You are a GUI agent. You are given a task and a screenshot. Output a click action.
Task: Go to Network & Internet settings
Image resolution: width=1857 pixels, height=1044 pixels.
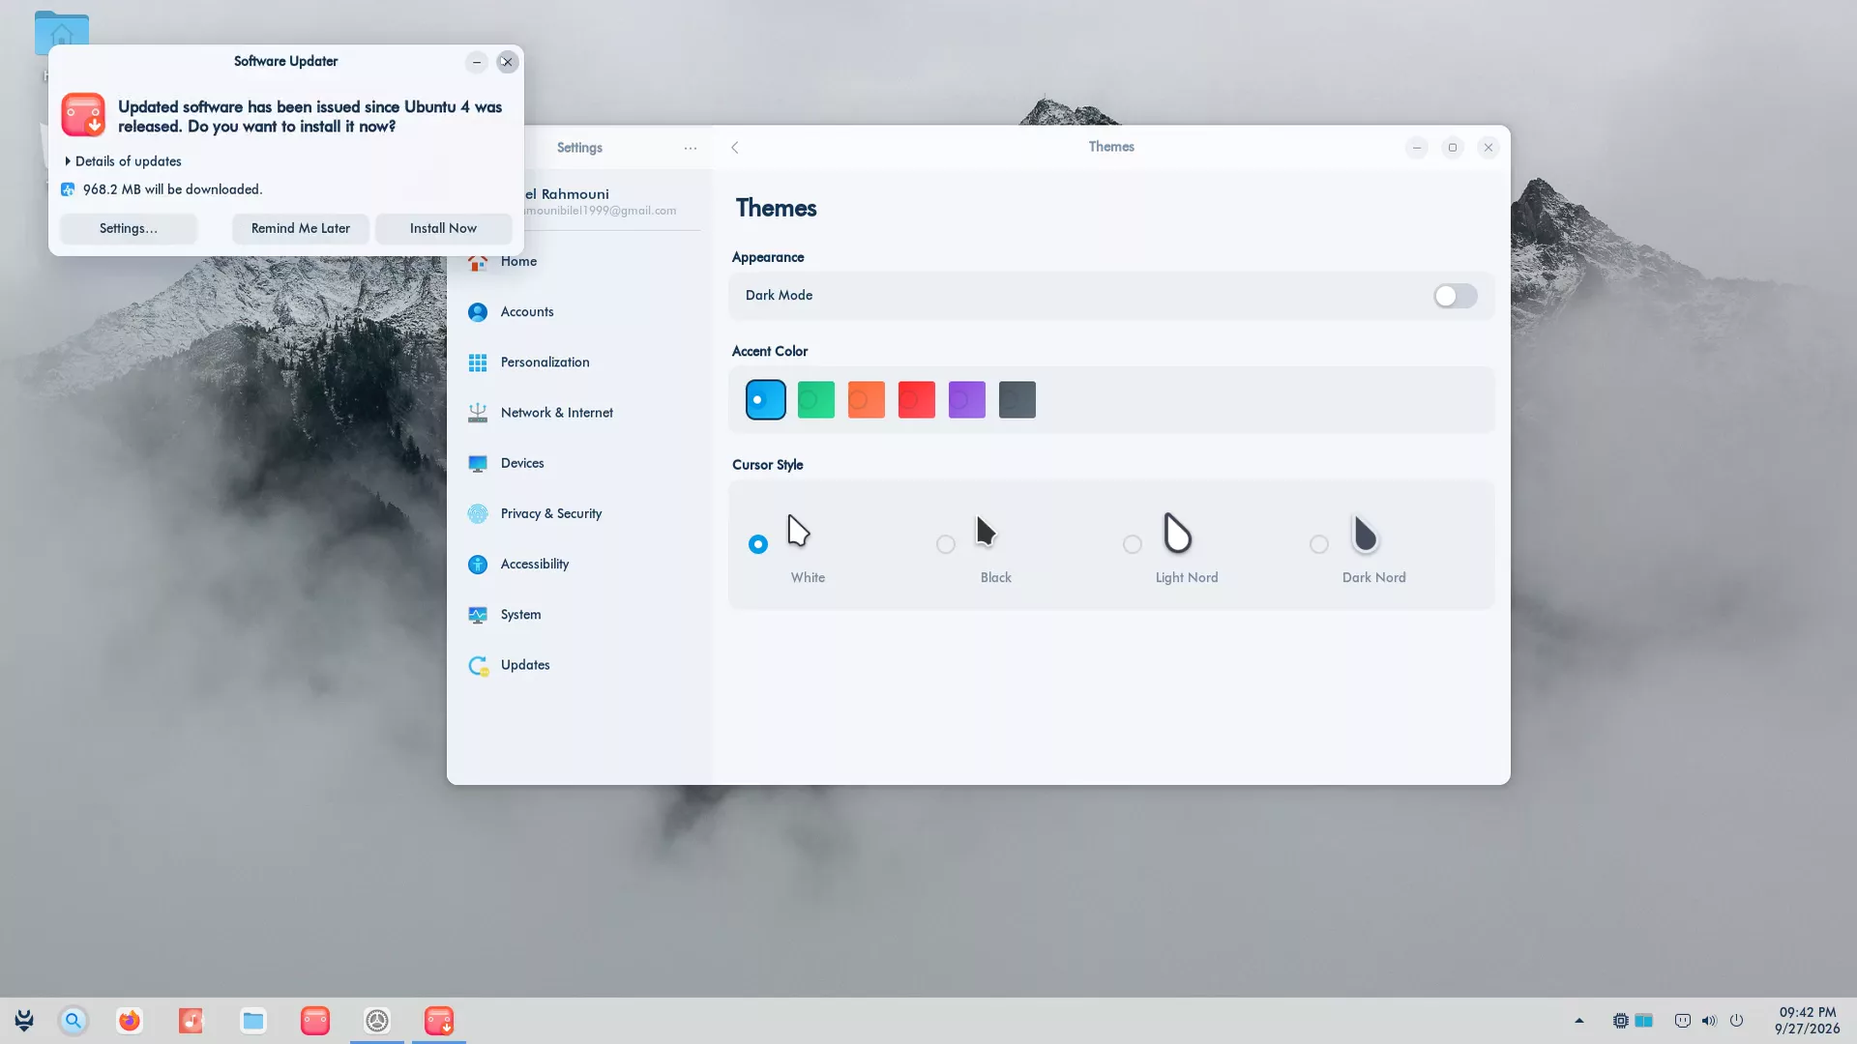[557, 413]
